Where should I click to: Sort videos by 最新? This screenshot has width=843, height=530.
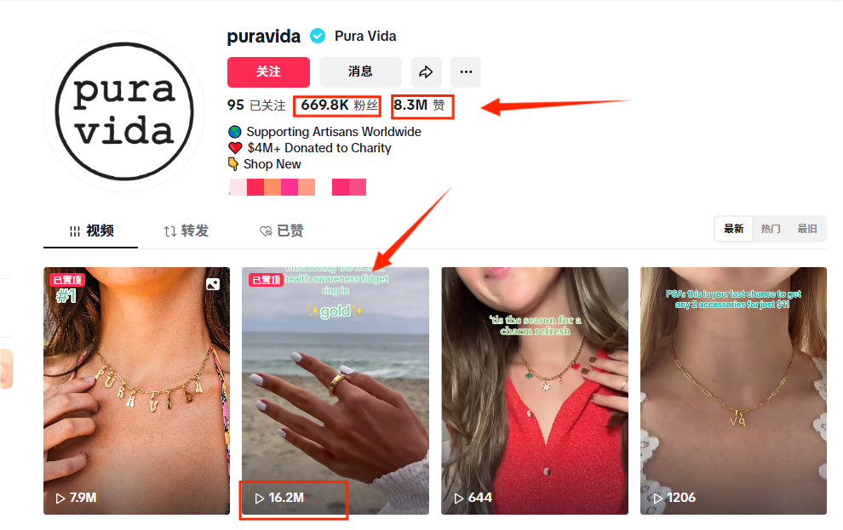[733, 229]
